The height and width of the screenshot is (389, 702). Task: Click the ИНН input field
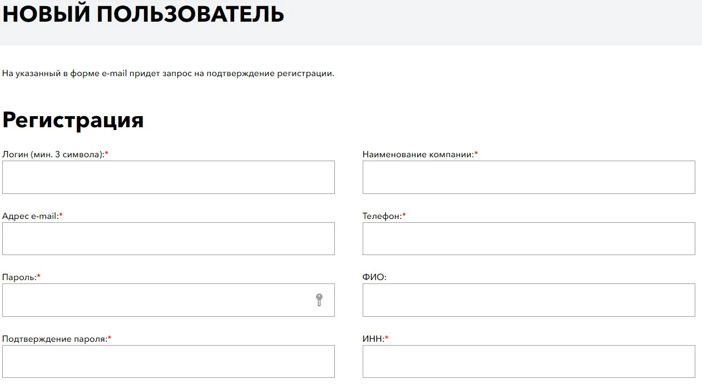pos(527,361)
